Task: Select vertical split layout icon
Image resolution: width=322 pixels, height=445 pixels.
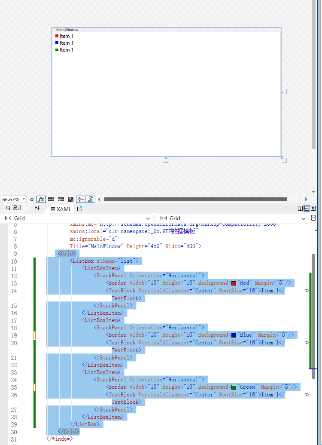Action: [300, 208]
